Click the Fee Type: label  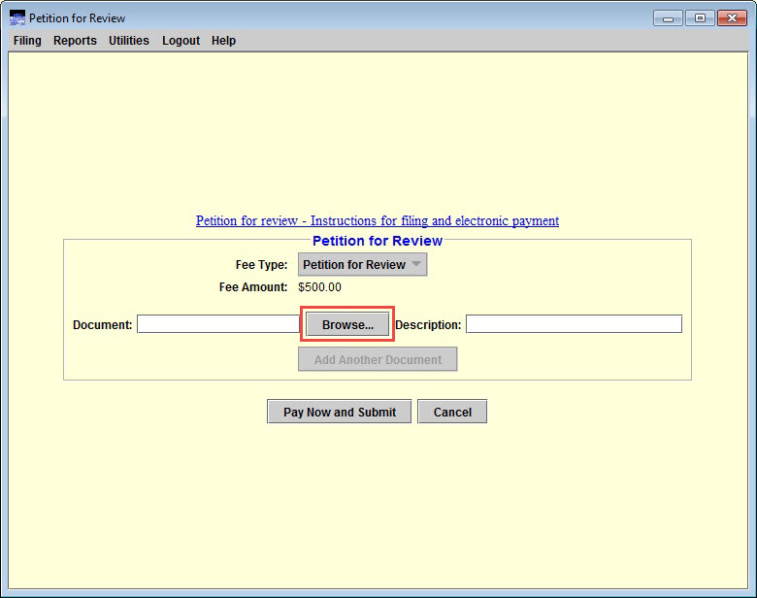coord(261,265)
